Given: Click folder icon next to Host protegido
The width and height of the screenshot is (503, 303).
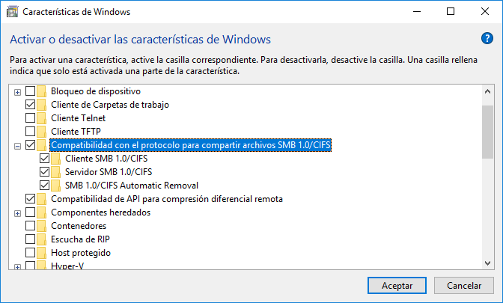Looking at the screenshot, I should tap(42, 253).
